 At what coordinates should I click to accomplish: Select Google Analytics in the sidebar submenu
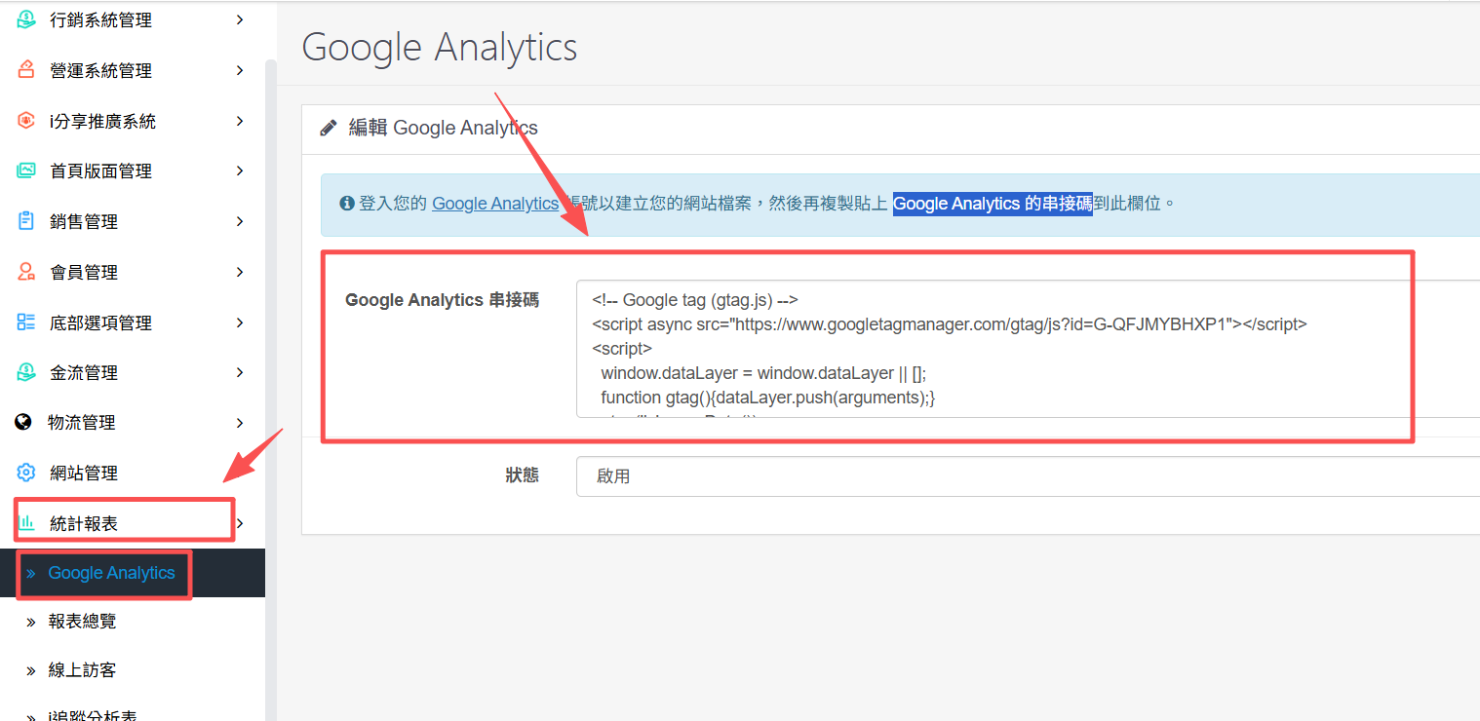pyautogui.click(x=111, y=573)
